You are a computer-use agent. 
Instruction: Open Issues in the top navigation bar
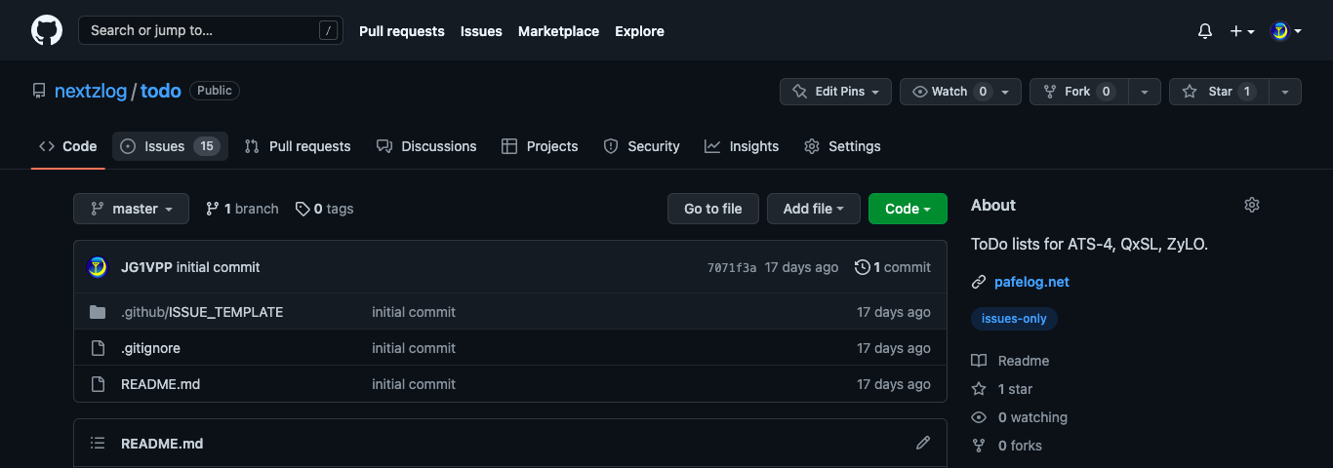(481, 31)
